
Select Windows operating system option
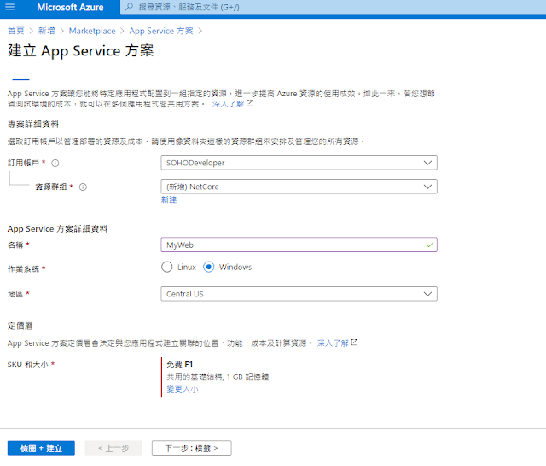tap(208, 268)
